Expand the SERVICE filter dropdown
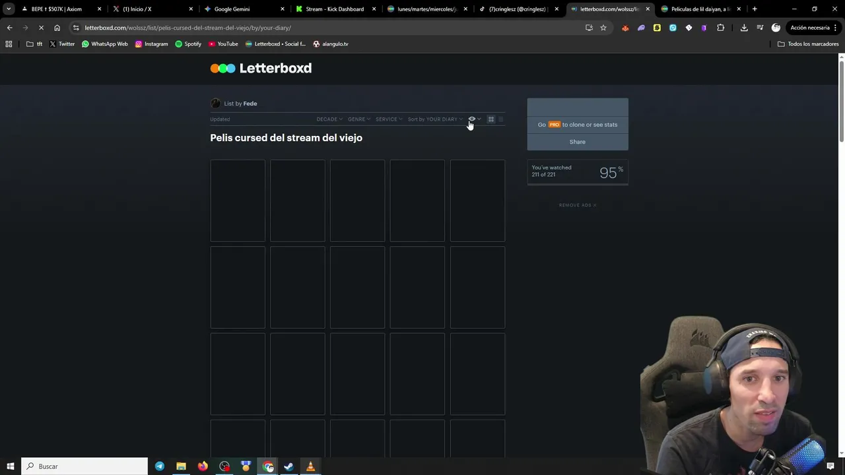 click(x=389, y=119)
